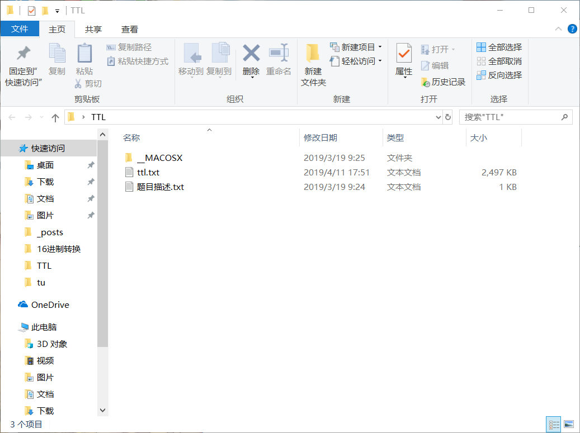Select the ttl.txt file

(148, 172)
